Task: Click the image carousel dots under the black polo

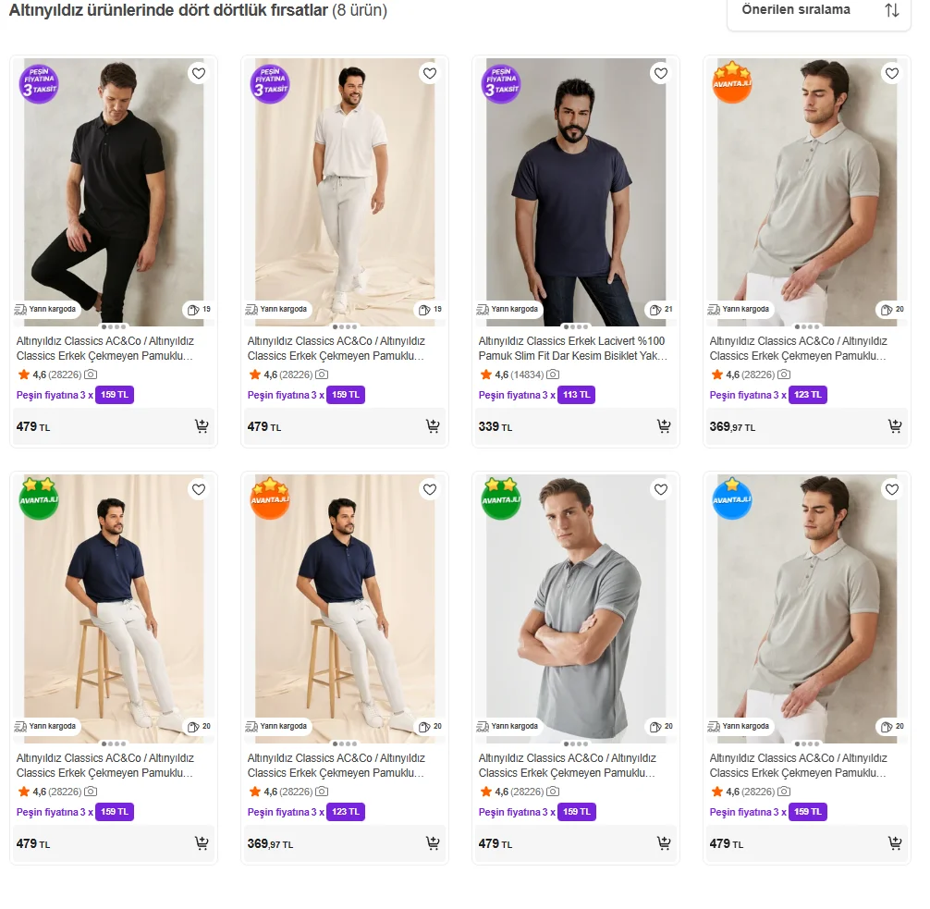Action: coord(114,326)
